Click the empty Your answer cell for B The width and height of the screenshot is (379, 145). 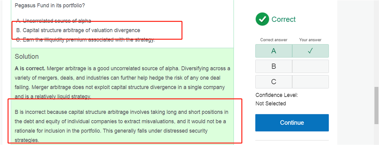310,66
